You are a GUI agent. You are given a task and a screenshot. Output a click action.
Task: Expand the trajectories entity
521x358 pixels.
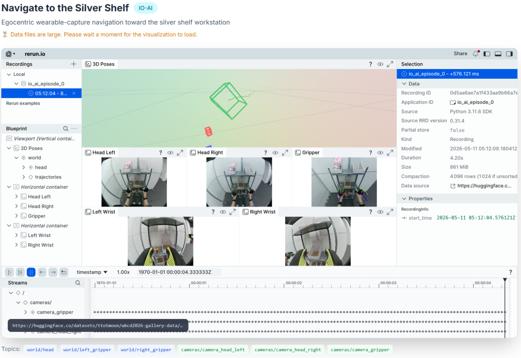24,177
